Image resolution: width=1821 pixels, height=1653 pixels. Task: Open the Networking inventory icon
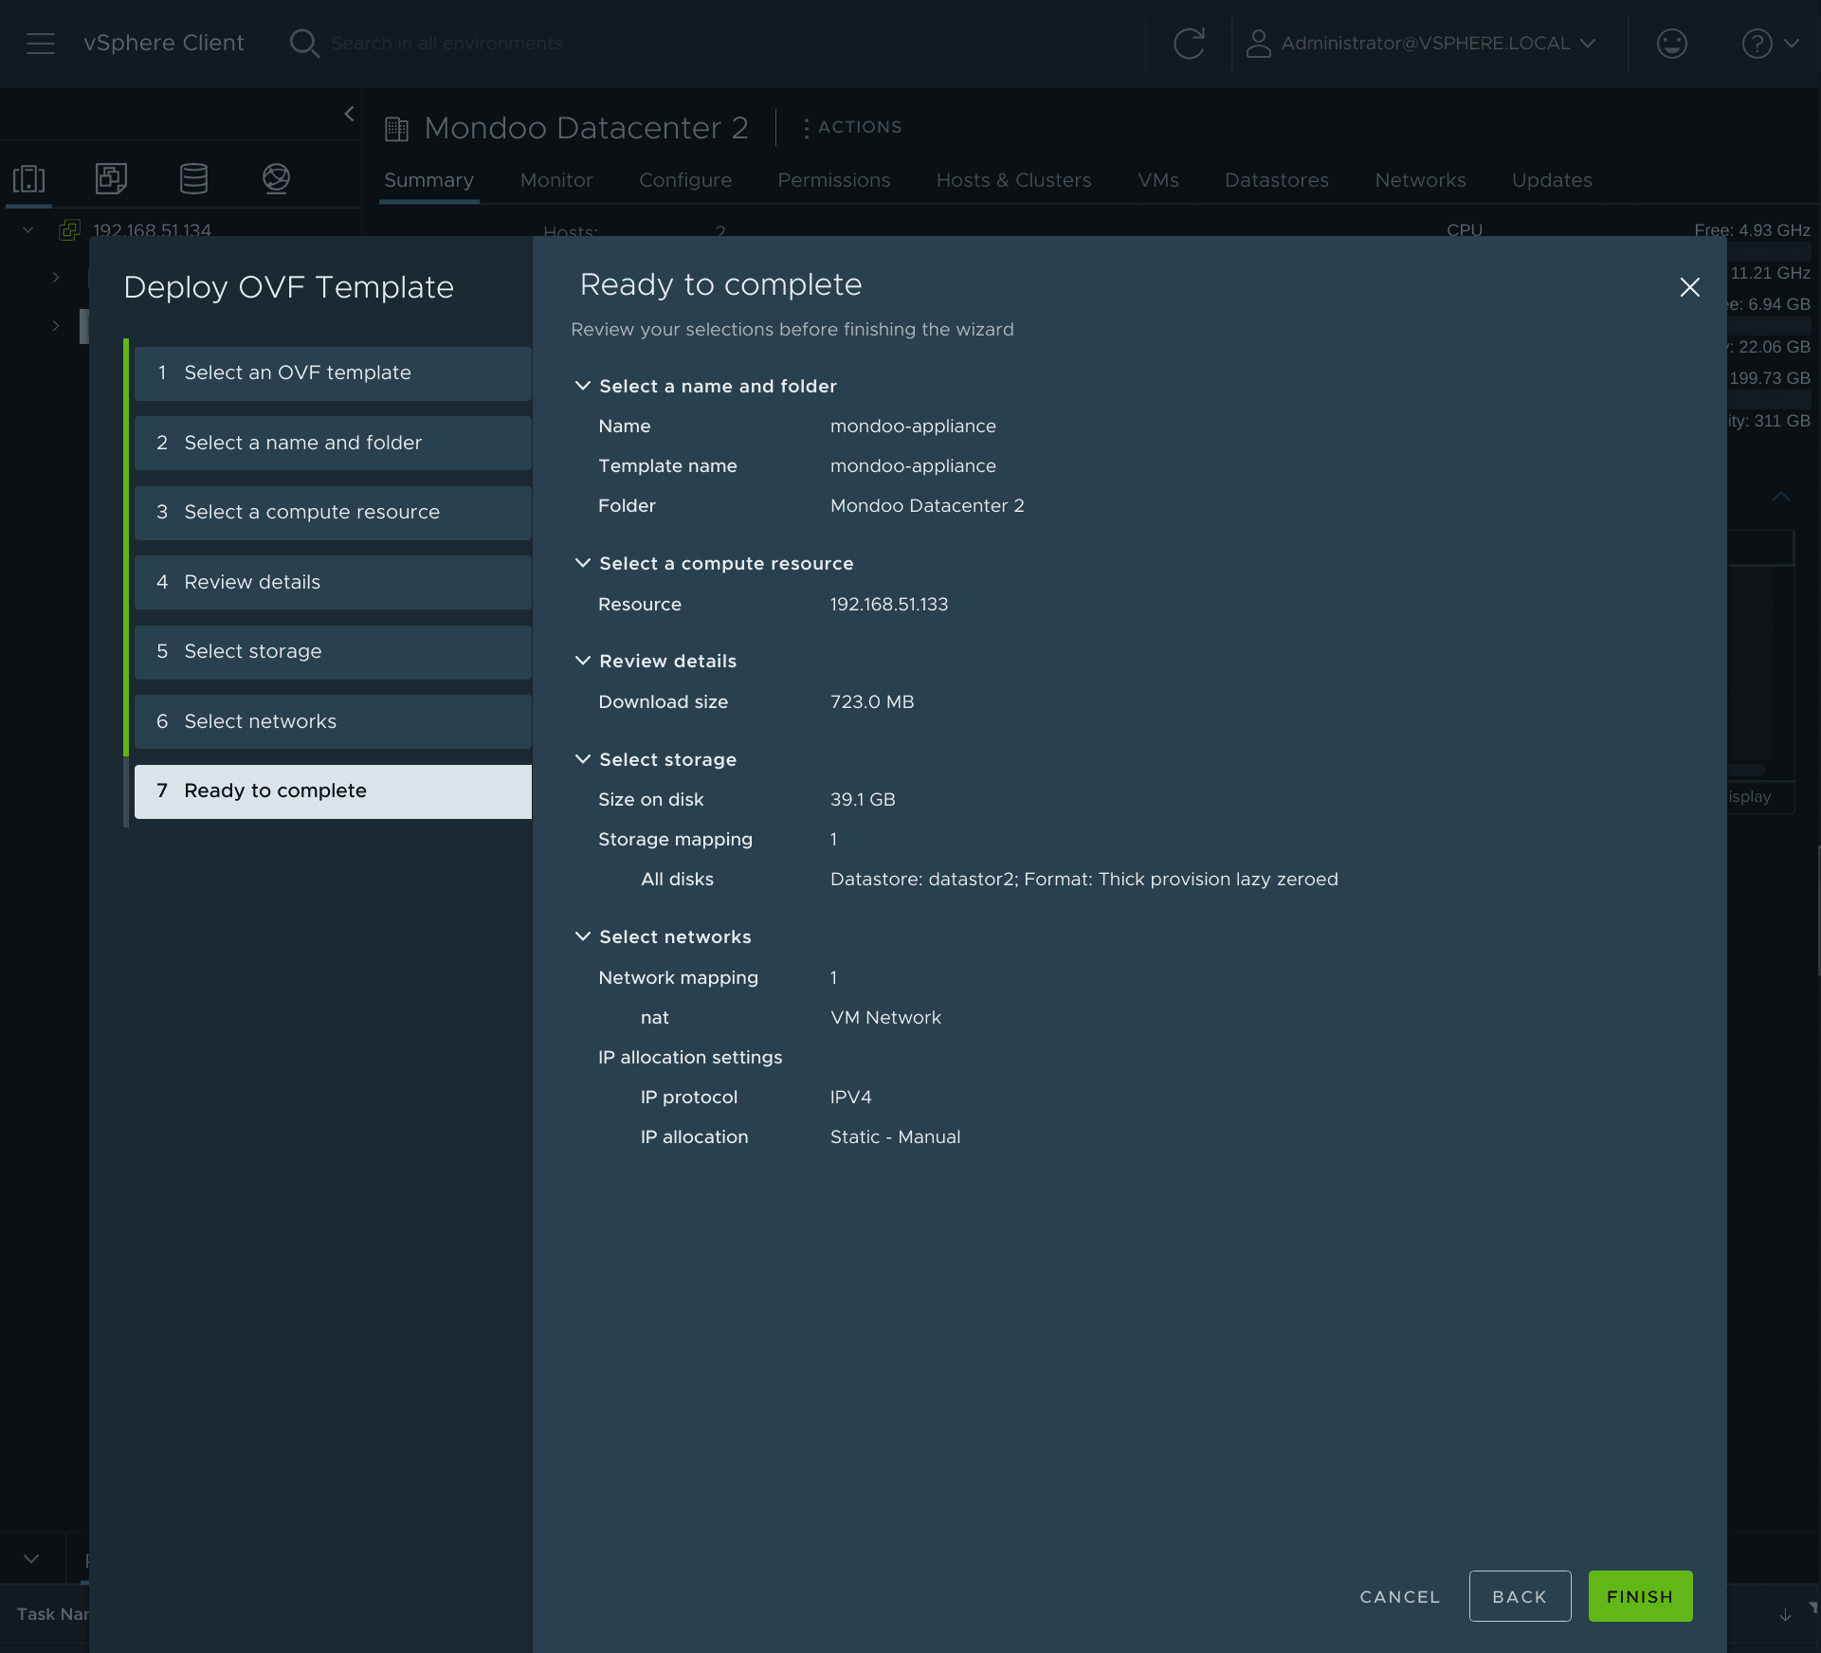click(x=276, y=178)
